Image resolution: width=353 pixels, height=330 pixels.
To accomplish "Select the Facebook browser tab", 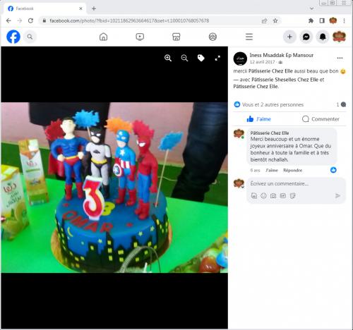I will pos(44,8).
